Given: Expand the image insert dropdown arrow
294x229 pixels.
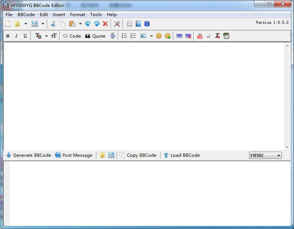Looking at the screenshot, I should tap(151, 36).
